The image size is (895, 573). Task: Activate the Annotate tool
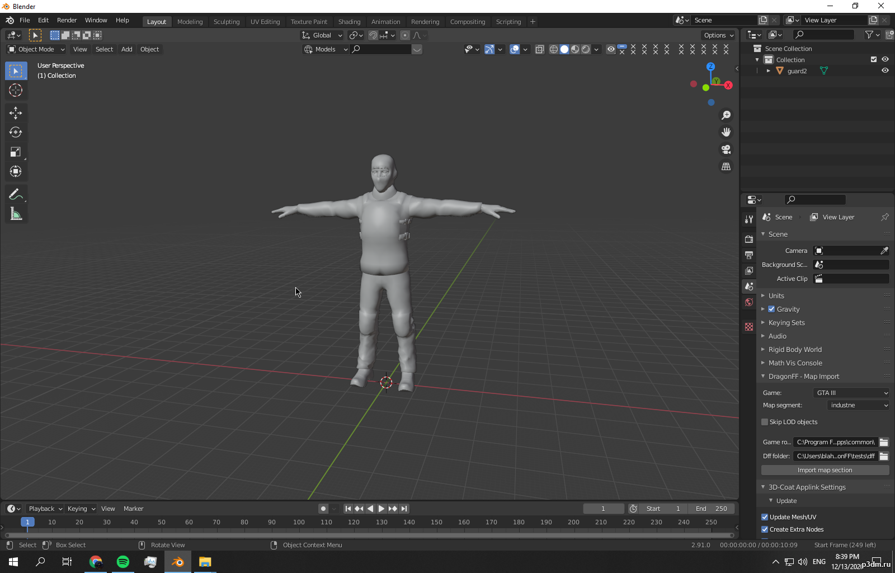16,194
